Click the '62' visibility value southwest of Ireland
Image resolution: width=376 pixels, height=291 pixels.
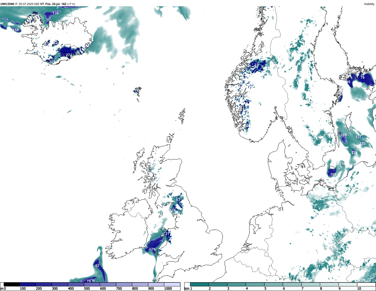pyautogui.click(x=97, y=265)
